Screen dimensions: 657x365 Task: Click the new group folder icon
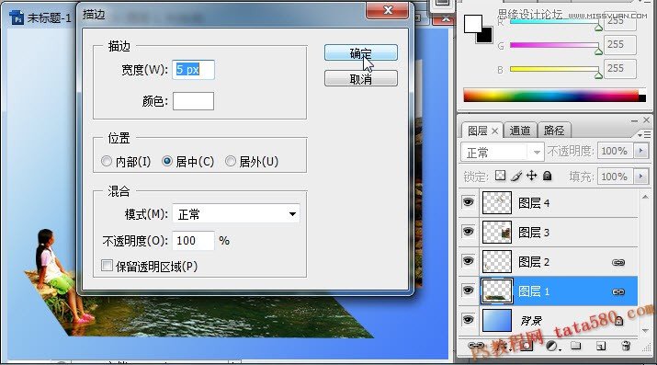[576, 346]
